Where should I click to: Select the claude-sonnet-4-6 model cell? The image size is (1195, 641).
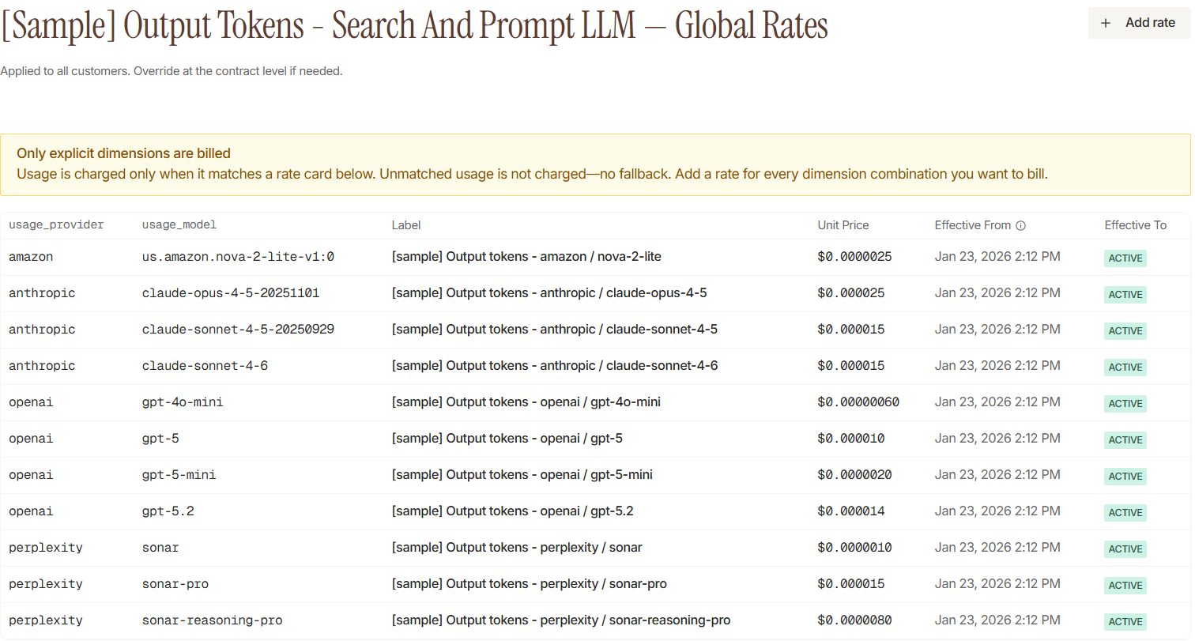point(205,366)
